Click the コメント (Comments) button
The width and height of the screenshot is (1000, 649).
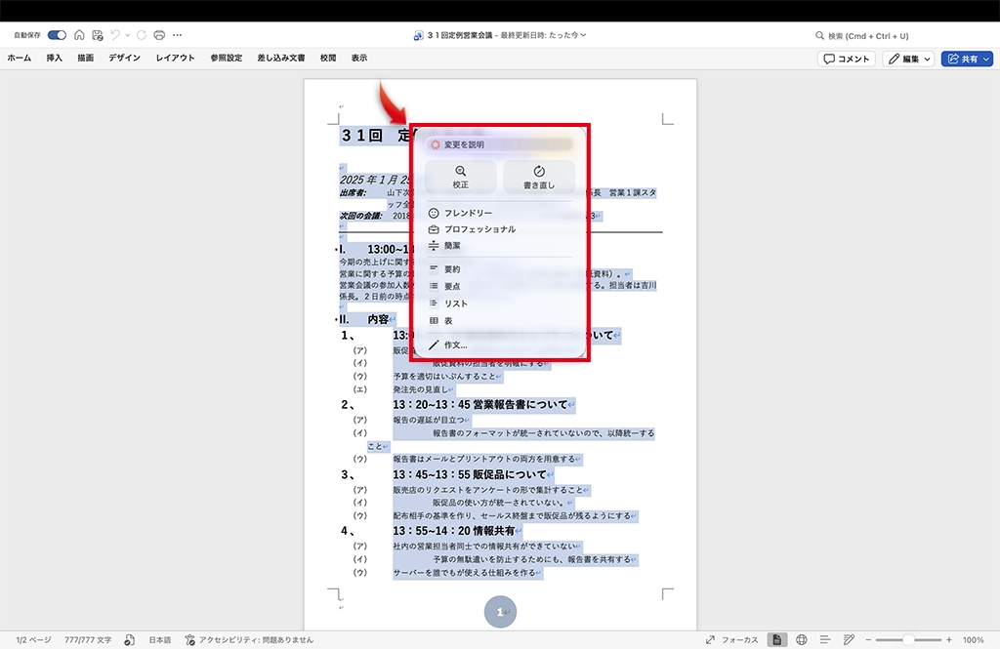pos(846,59)
